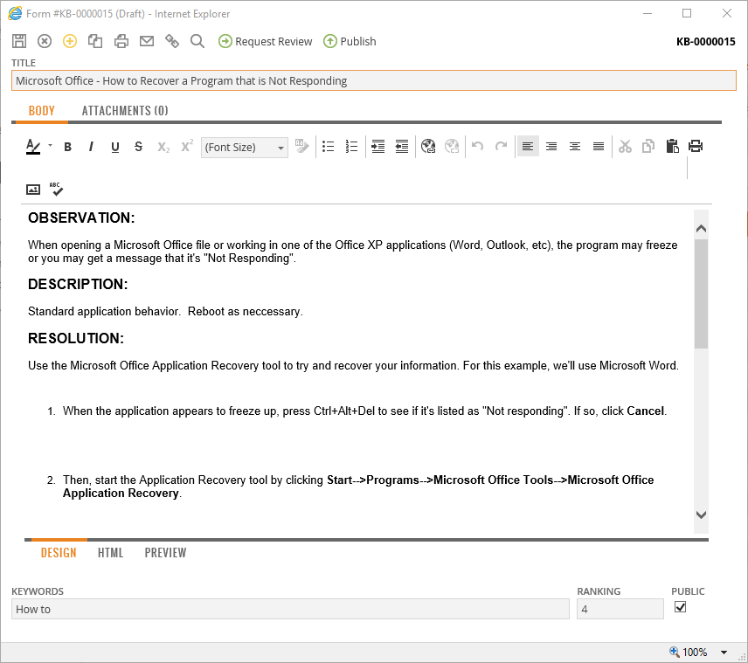Open the ATTACHMENTS (0) tab
Viewport: 748px width, 663px height.
[125, 111]
